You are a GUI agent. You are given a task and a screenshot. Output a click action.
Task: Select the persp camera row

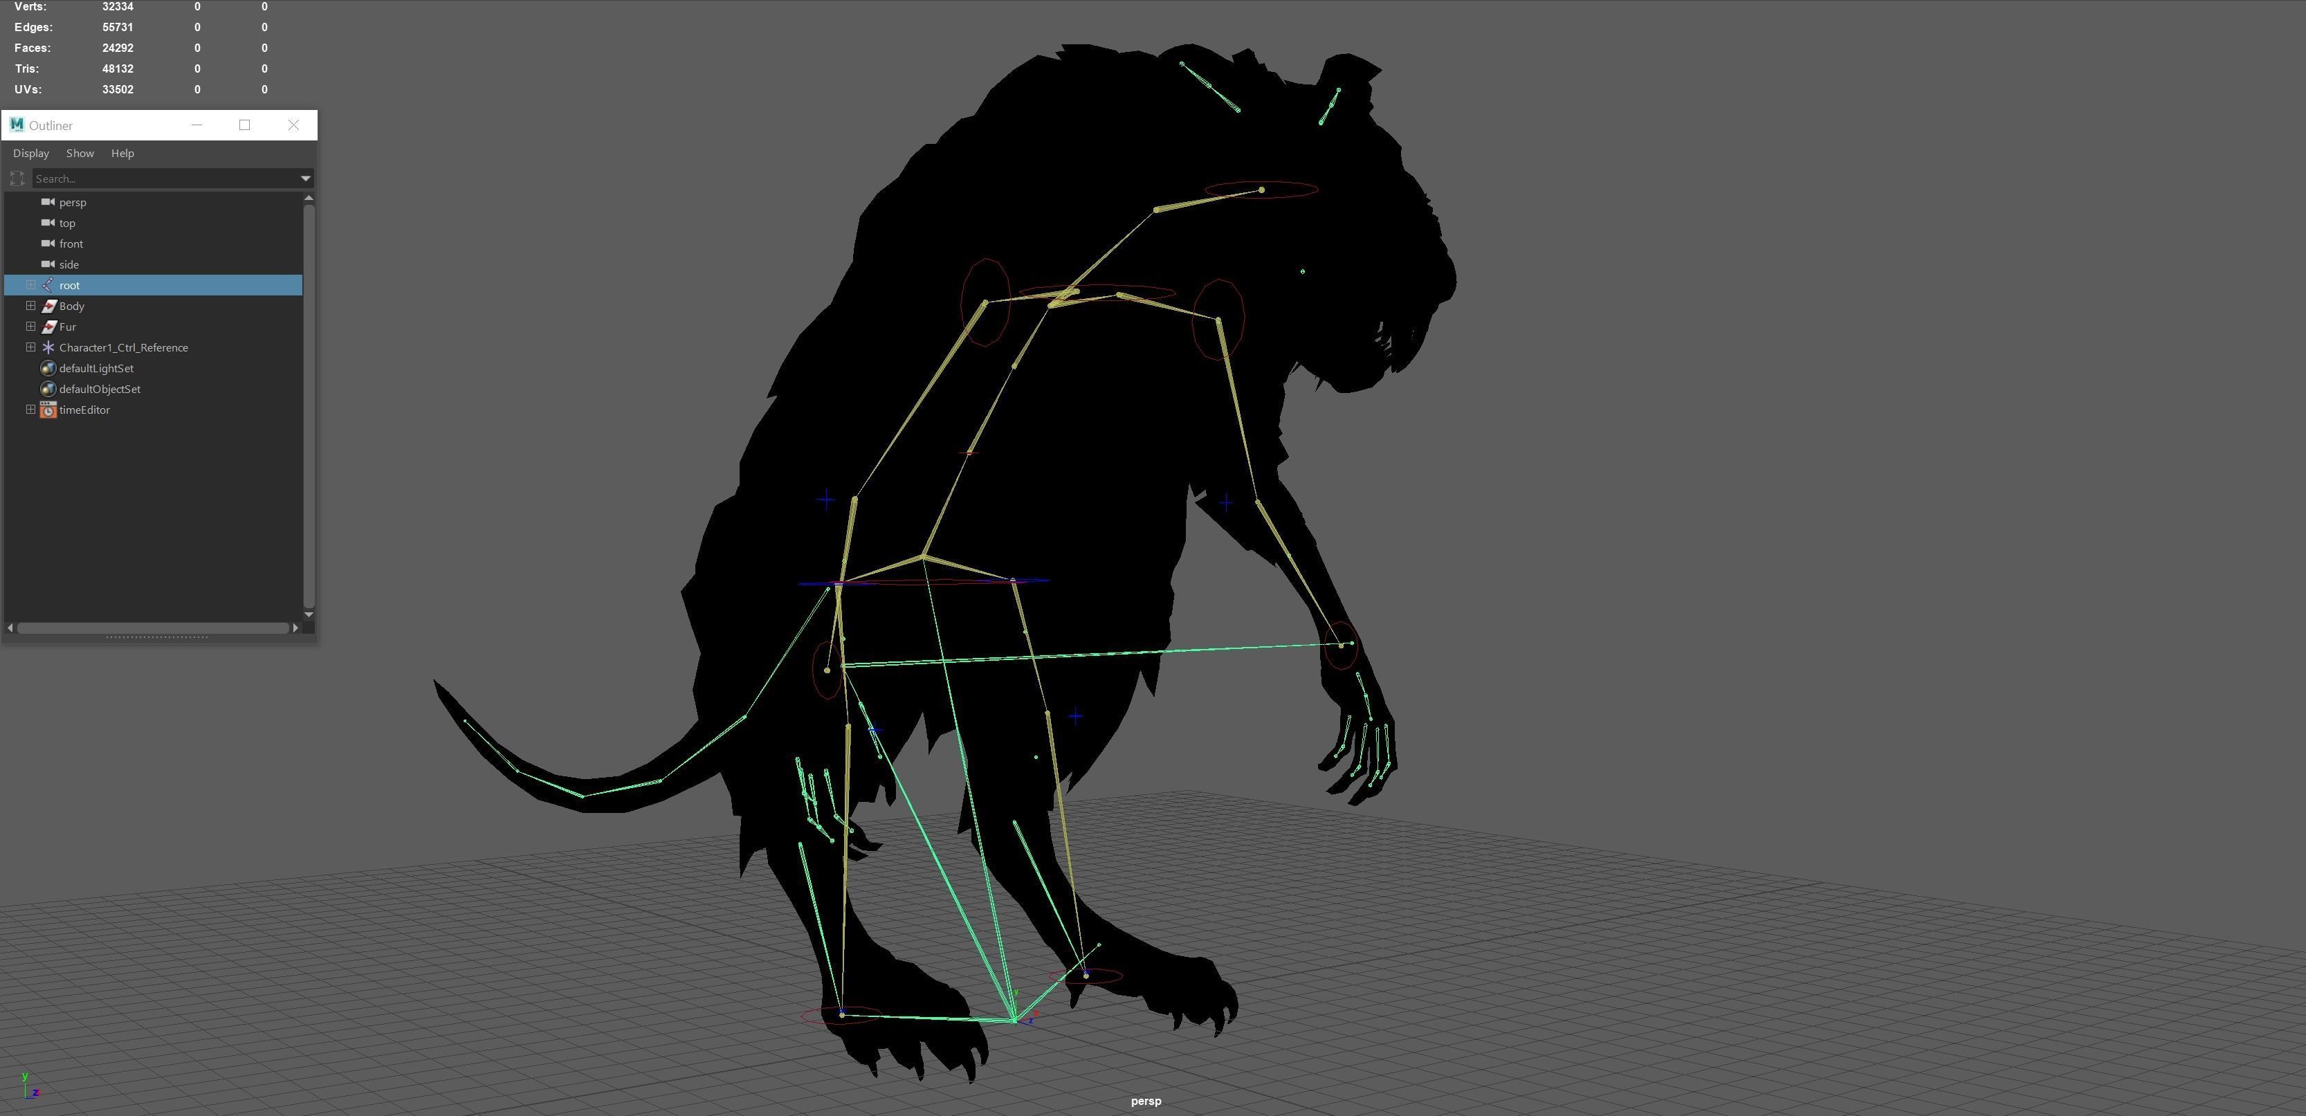tap(153, 202)
